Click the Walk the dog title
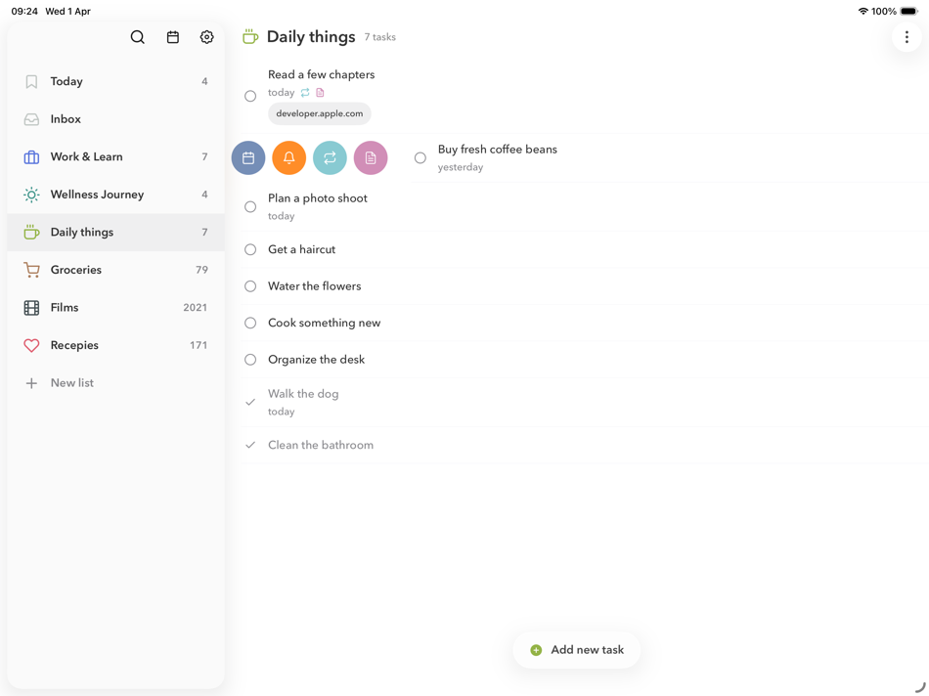The width and height of the screenshot is (929, 696). [303, 394]
